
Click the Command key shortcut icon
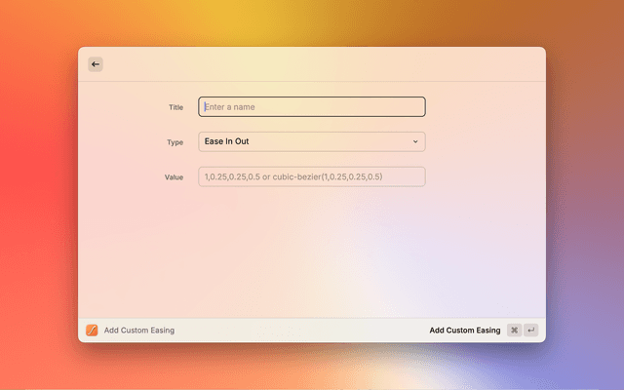[x=514, y=331]
